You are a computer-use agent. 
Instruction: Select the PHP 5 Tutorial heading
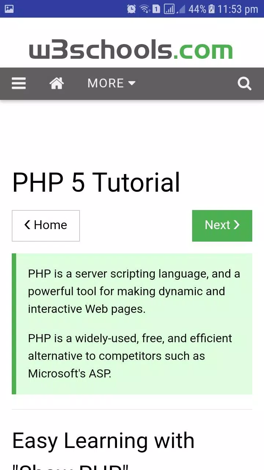coord(96,182)
